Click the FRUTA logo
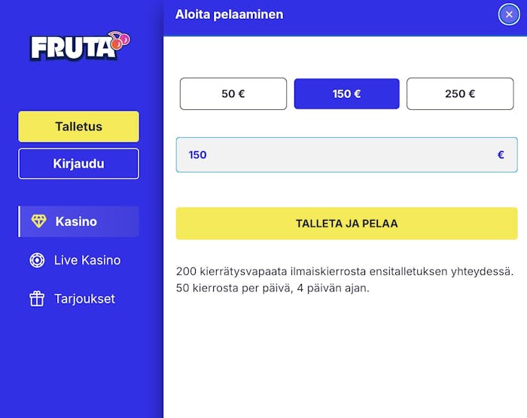The image size is (527, 418). [x=74, y=48]
